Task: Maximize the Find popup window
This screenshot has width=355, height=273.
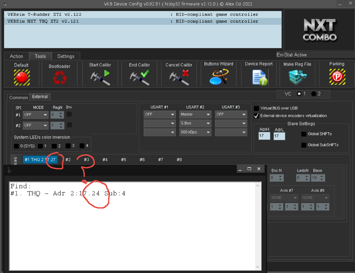Action: coord(249,169)
